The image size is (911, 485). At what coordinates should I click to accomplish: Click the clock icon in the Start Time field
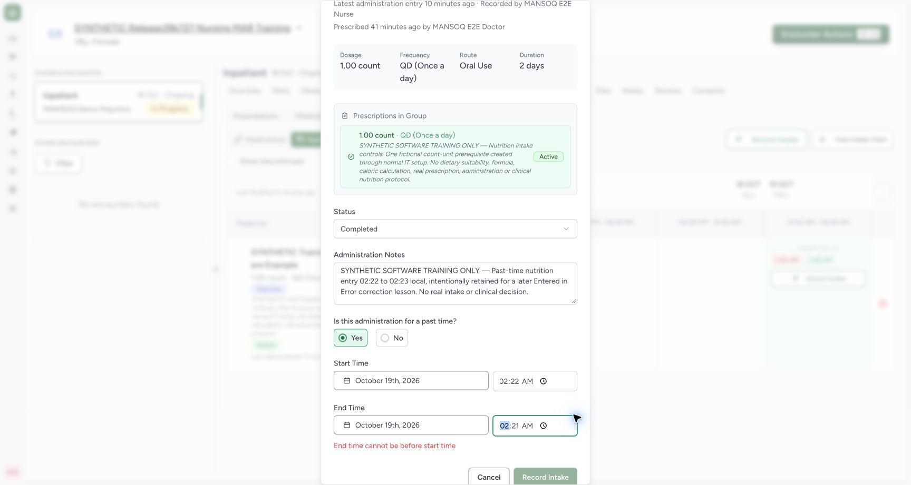544,381
